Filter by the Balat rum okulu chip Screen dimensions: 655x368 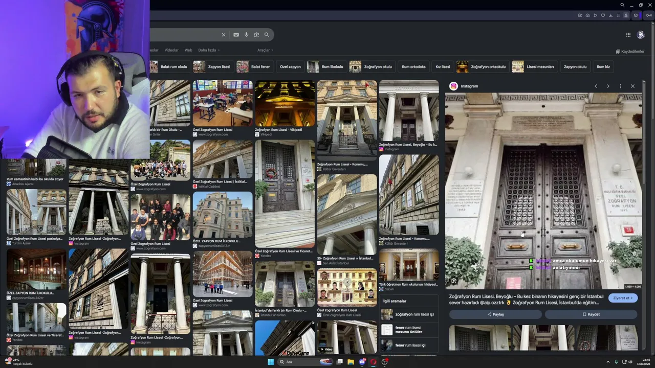(x=170, y=67)
